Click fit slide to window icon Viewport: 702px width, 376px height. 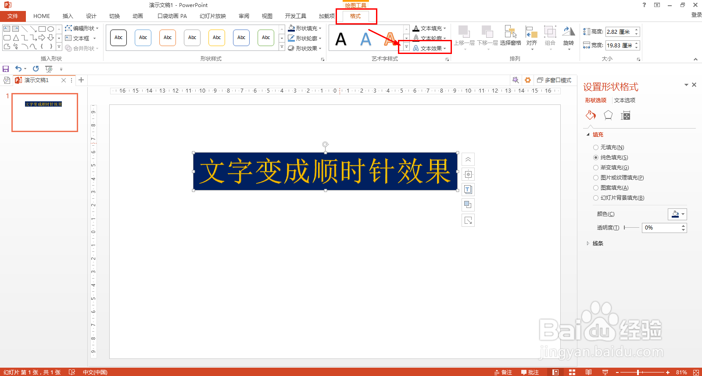[x=696, y=372]
